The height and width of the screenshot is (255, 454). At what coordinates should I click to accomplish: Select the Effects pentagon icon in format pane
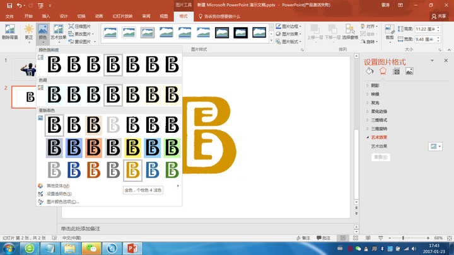383,71
